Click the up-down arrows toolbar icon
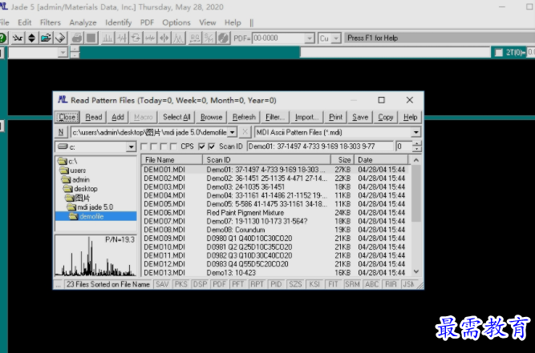Viewport: 535px width, 353px height. [x=31, y=38]
